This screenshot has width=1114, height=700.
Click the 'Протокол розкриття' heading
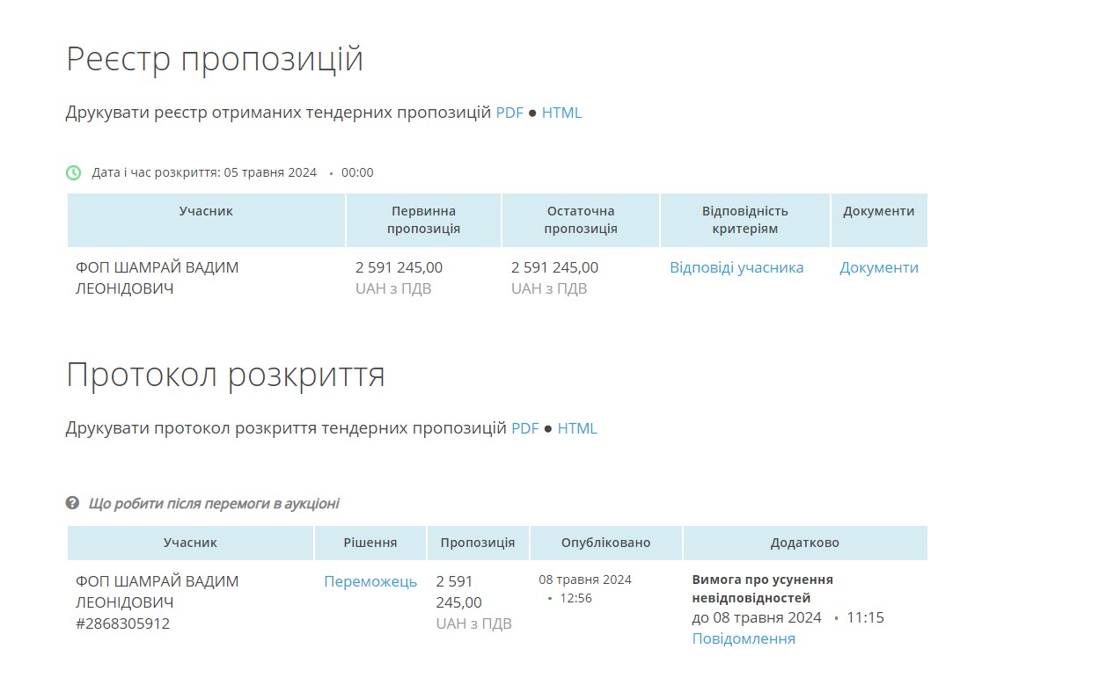pyautogui.click(x=225, y=375)
